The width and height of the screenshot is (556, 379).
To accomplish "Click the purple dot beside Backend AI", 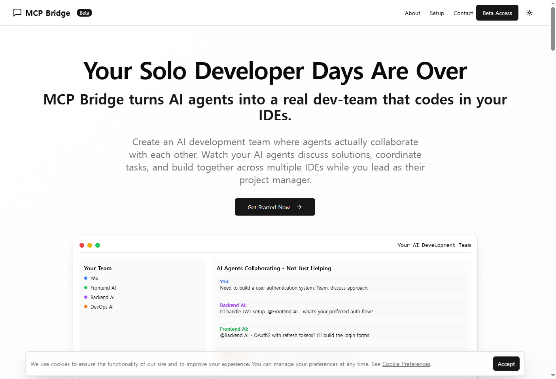I will [x=86, y=297].
